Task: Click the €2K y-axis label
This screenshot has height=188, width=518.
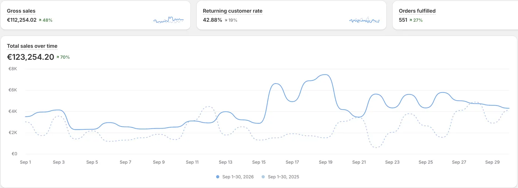Action: 13,133
